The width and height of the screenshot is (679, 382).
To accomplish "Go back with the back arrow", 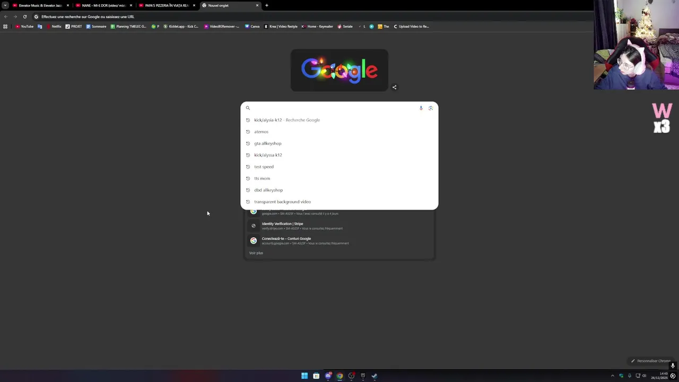I will [6, 16].
